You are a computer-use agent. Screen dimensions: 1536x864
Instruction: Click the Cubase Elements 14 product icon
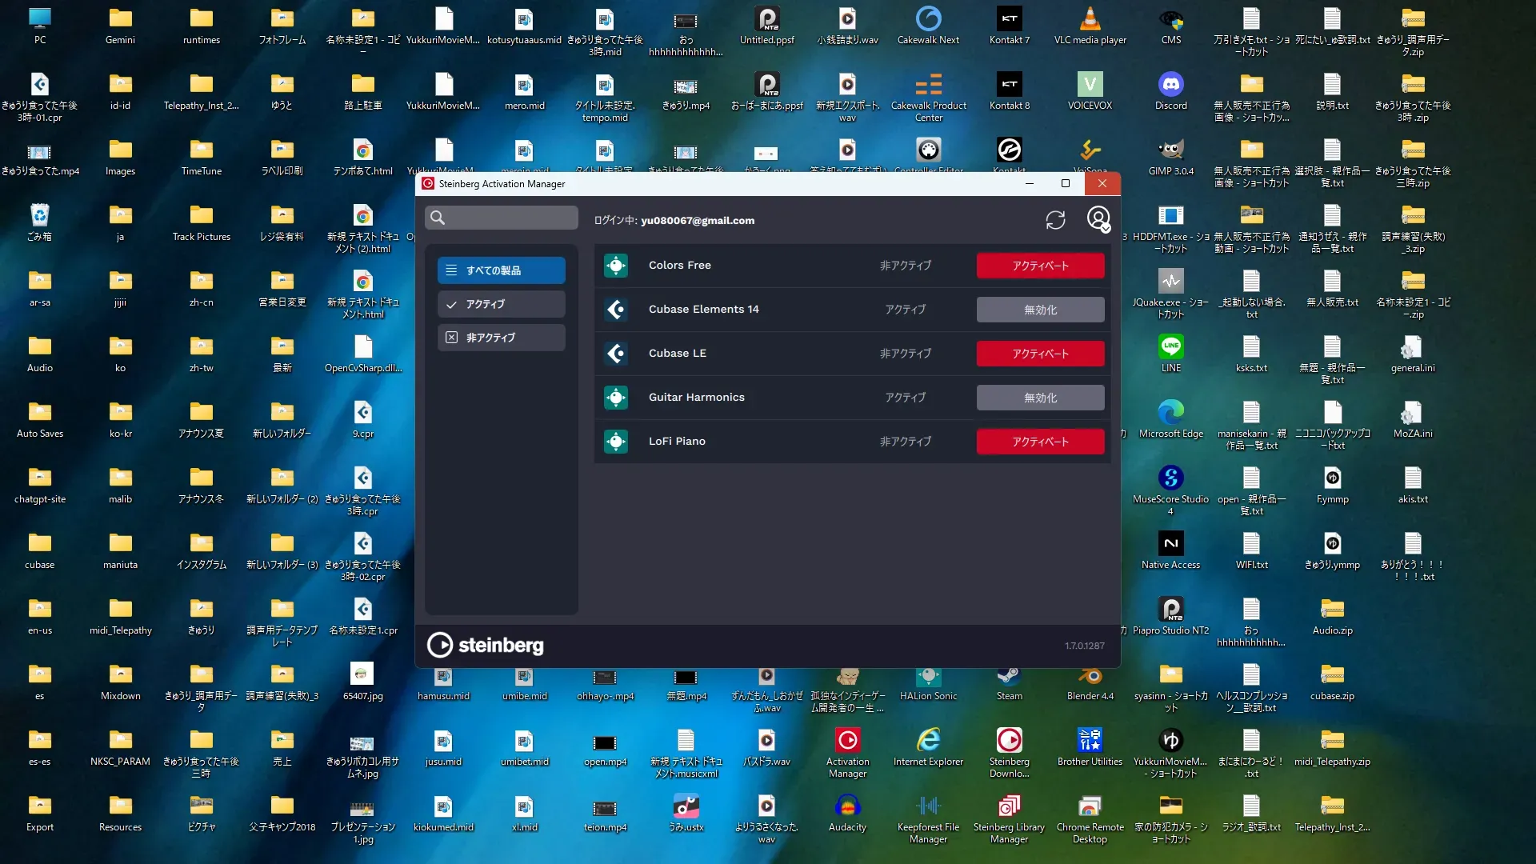[x=616, y=310]
